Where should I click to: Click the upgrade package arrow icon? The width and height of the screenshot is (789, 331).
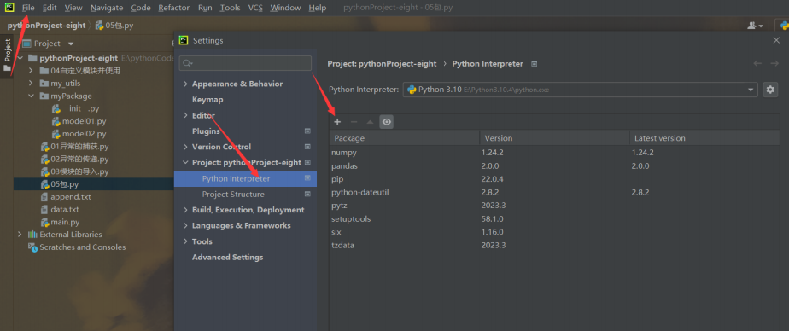coord(370,122)
